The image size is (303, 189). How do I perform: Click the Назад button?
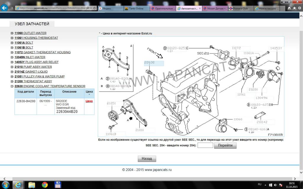tap(147, 159)
